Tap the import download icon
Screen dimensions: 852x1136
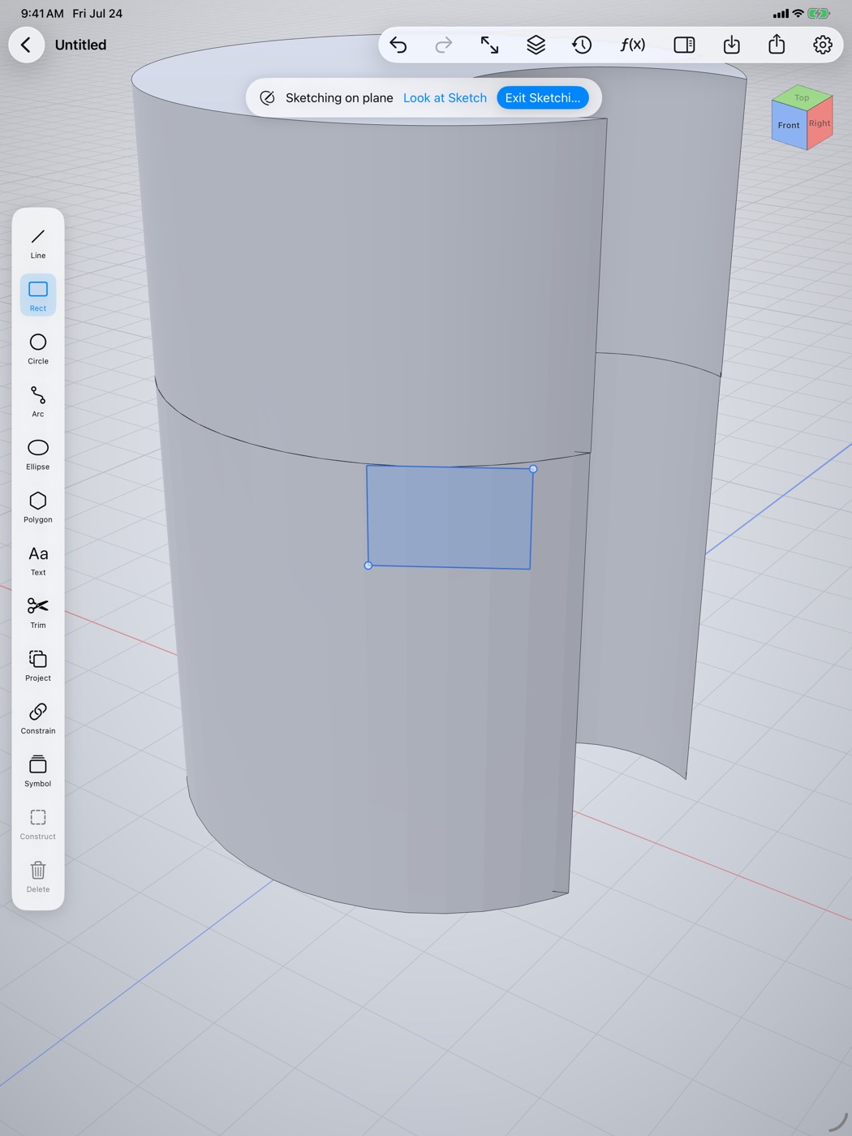coord(731,45)
